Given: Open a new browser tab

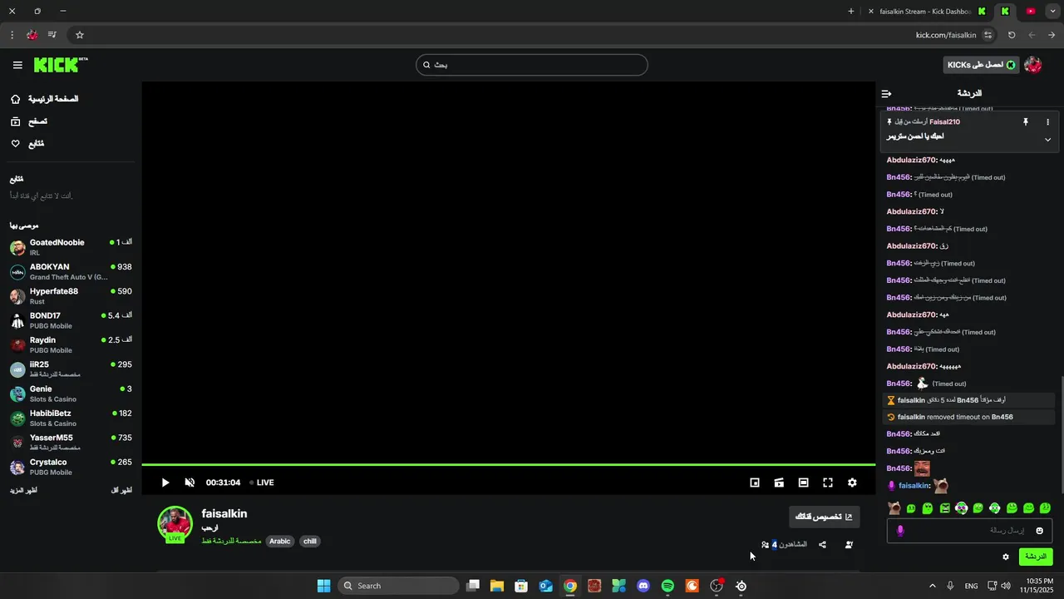Looking at the screenshot, I should [850, 12].
